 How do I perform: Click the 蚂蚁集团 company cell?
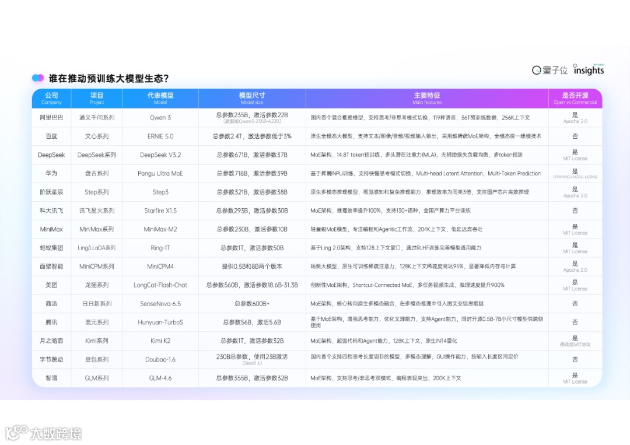point(51,248)
